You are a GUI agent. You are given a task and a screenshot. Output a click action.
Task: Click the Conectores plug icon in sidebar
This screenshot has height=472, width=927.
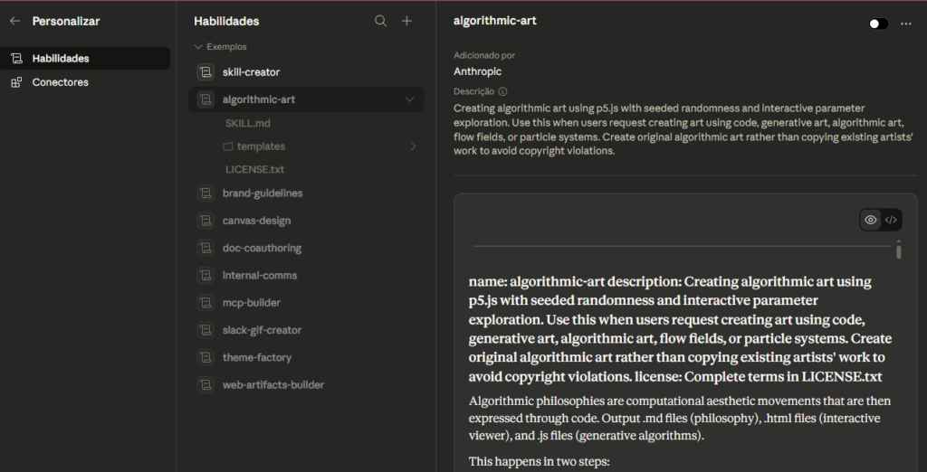tap(16, 82)
